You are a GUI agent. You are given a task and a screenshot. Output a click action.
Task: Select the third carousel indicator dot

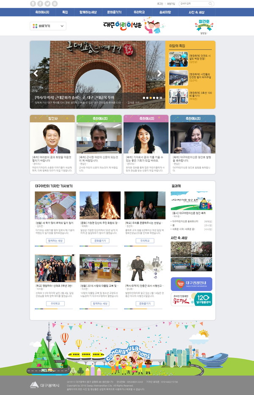click(151, 98)
